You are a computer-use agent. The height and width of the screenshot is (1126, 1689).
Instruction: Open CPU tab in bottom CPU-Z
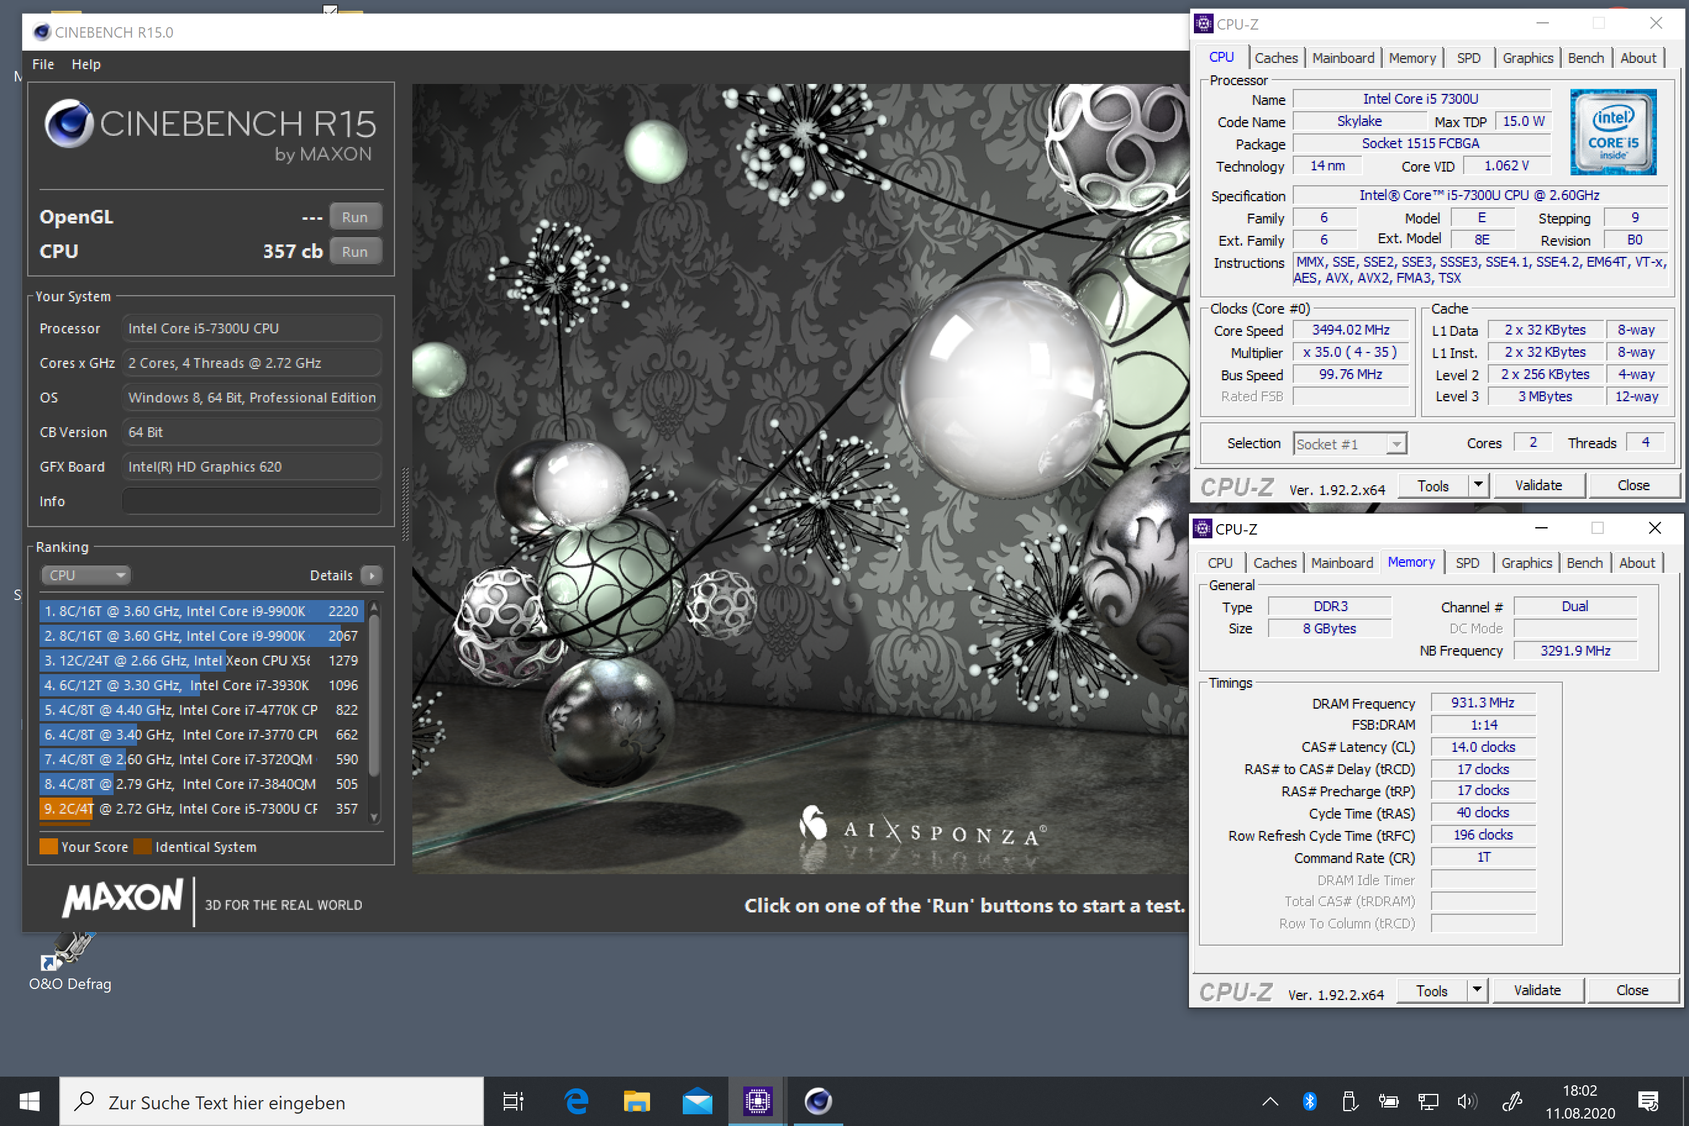pyautogui.click(x=1220, y=563)
